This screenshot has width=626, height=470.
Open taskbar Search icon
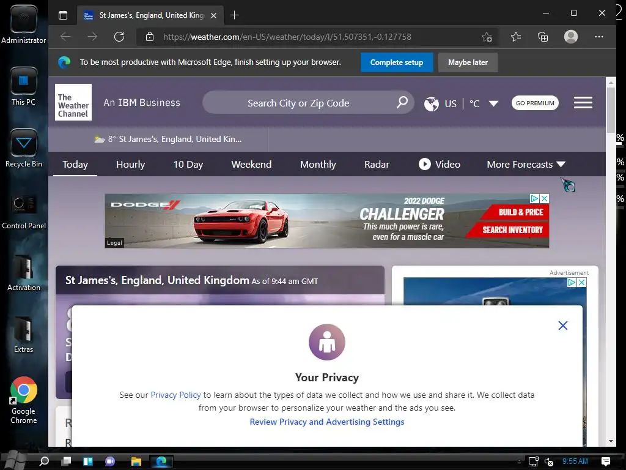(x=44, y=461)
